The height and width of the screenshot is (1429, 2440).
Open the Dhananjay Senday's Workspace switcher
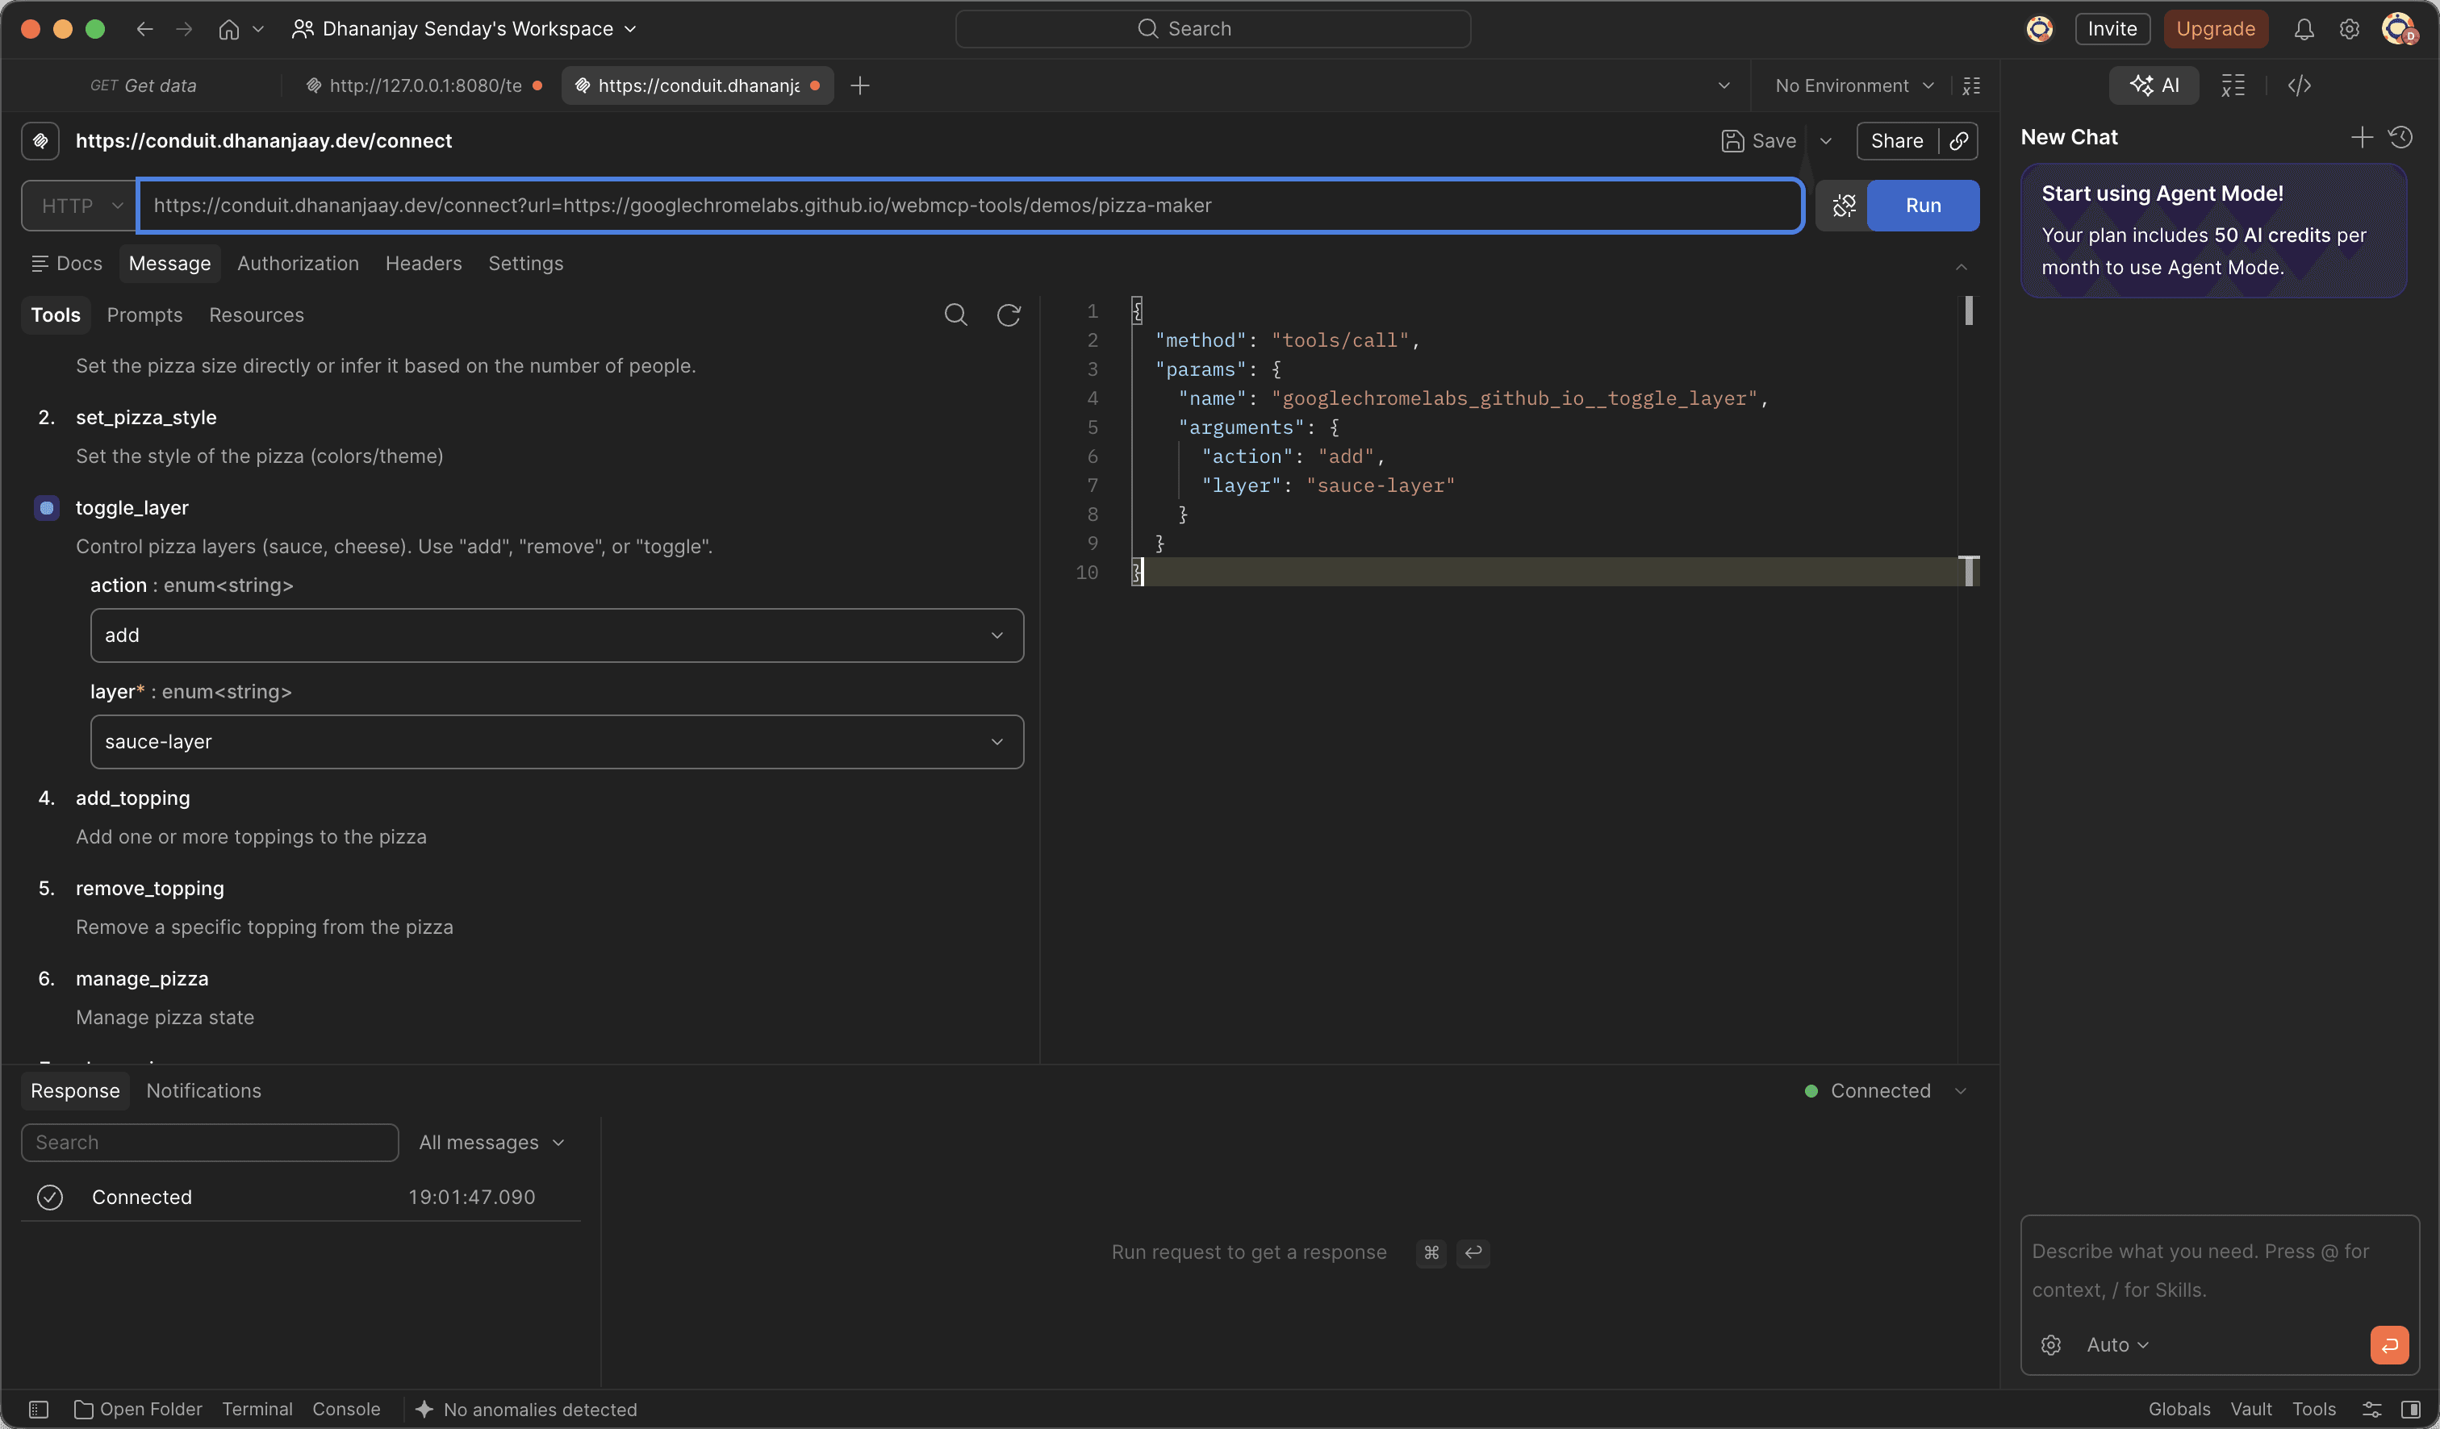pos(465,29)
